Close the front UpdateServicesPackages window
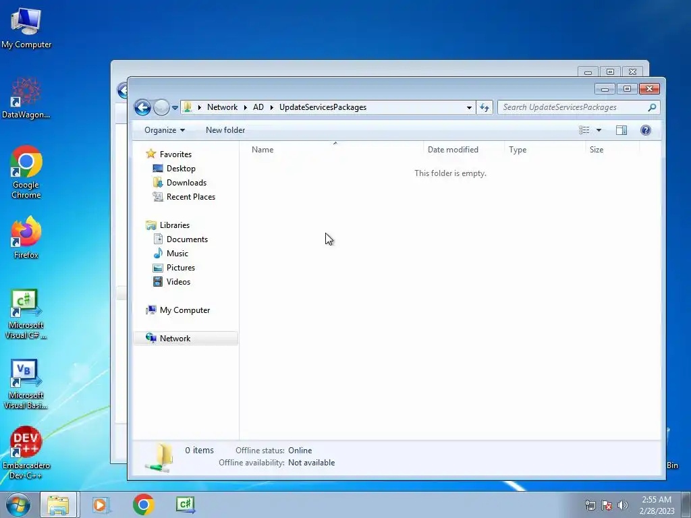The image size is (691, 518). 649,88
